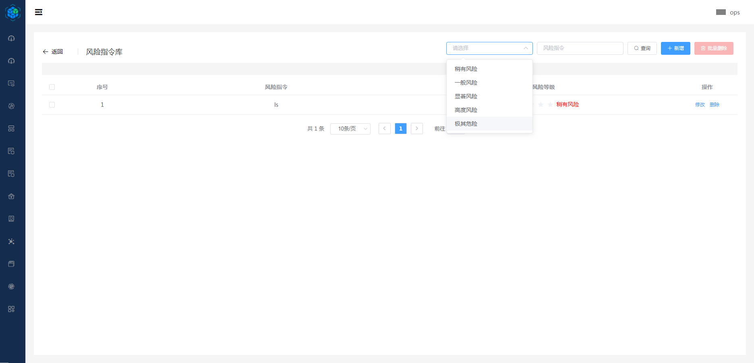Collapse the sidebar with the hamburger icon
This screenshot has height=363, width=754.
pos(39,12)
